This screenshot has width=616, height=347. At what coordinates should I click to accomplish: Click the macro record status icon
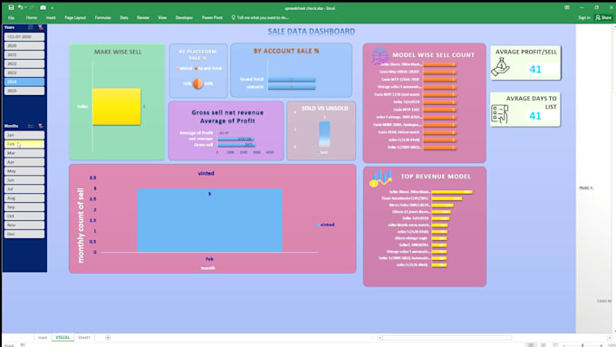[x=23, y=345]
